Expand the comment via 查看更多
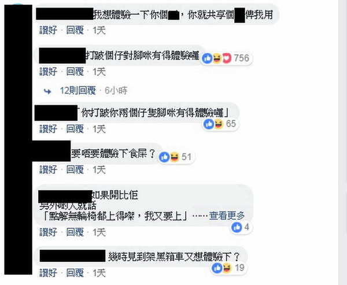347x285 pixels. pos(227,216)
